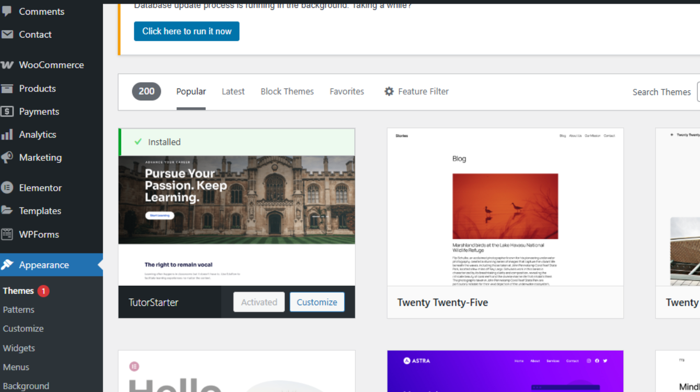
Task: Click the Products box icon
Action: click(x=7, y=88)
